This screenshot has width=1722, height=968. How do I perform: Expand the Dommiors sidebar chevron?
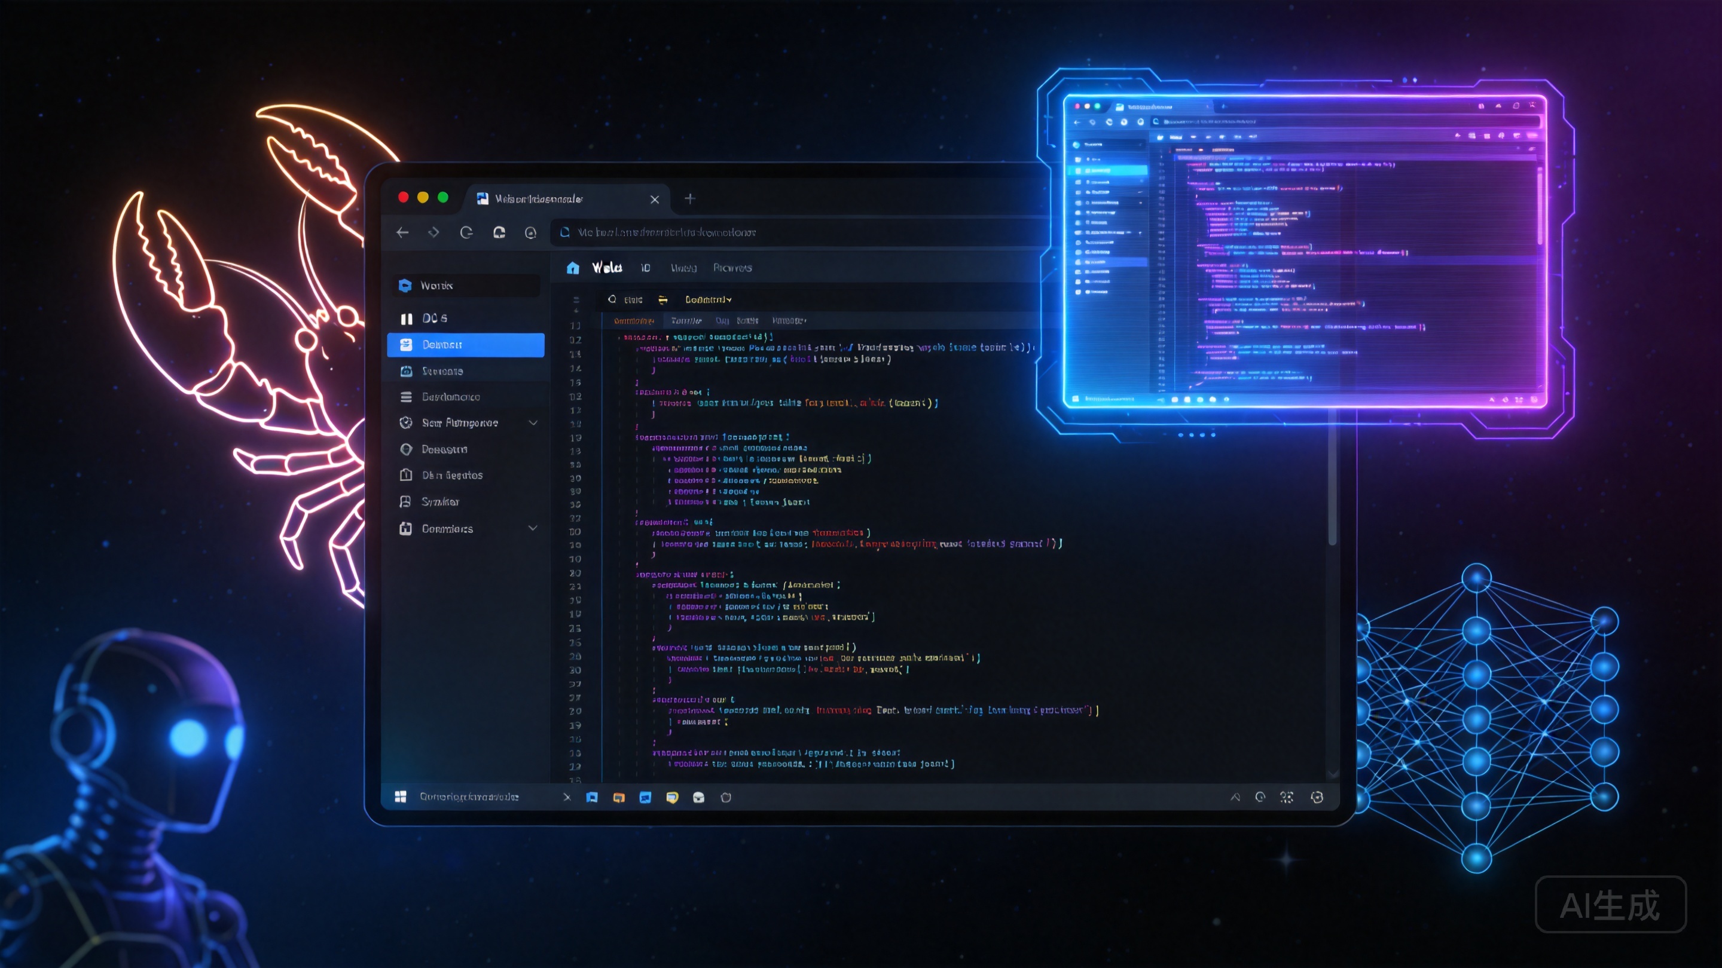(533, 528)
